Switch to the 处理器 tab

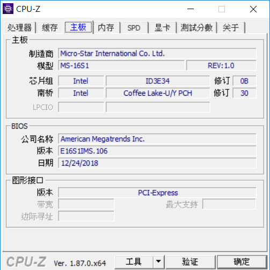[x=20, y=27]
